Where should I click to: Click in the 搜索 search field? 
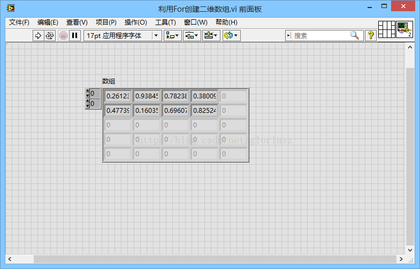coord(320,35)
